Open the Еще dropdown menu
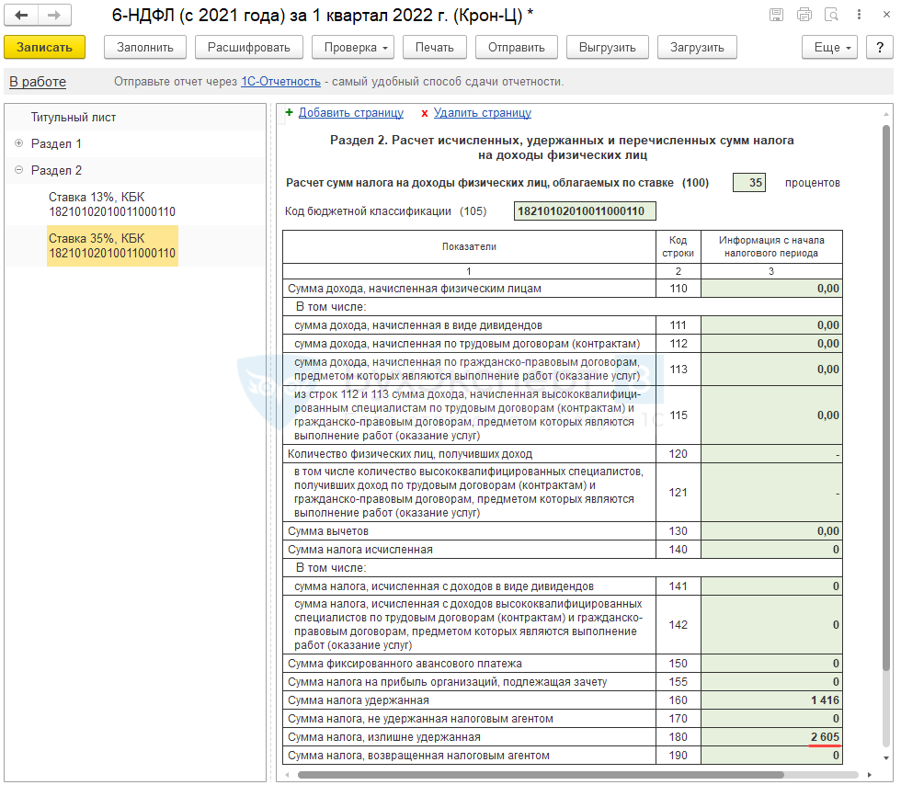901x785 pixels. coord(829,48)
